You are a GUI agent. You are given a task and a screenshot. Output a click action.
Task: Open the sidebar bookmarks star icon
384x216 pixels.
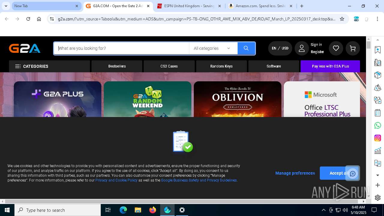point(378,50)
